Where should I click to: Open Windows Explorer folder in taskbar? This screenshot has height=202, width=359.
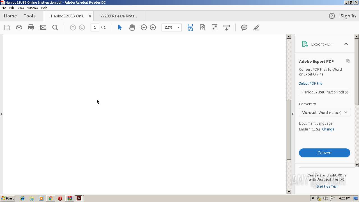[x=32, y=198]
